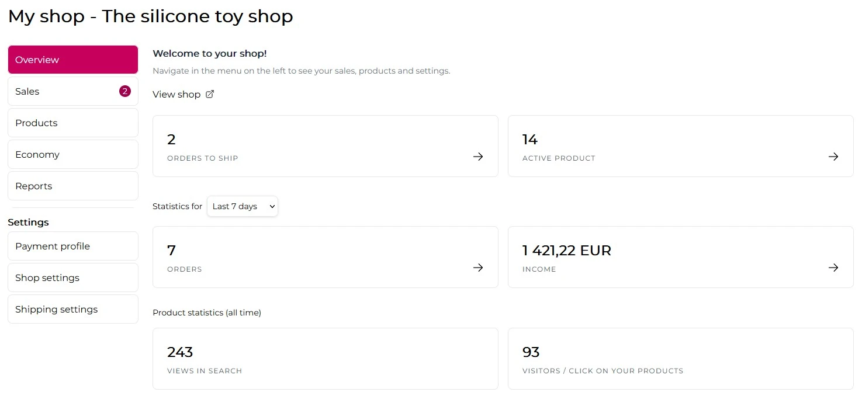862x399 pixels.
Task: Open the Sales menu item
Action: click(x=73, y=91)
